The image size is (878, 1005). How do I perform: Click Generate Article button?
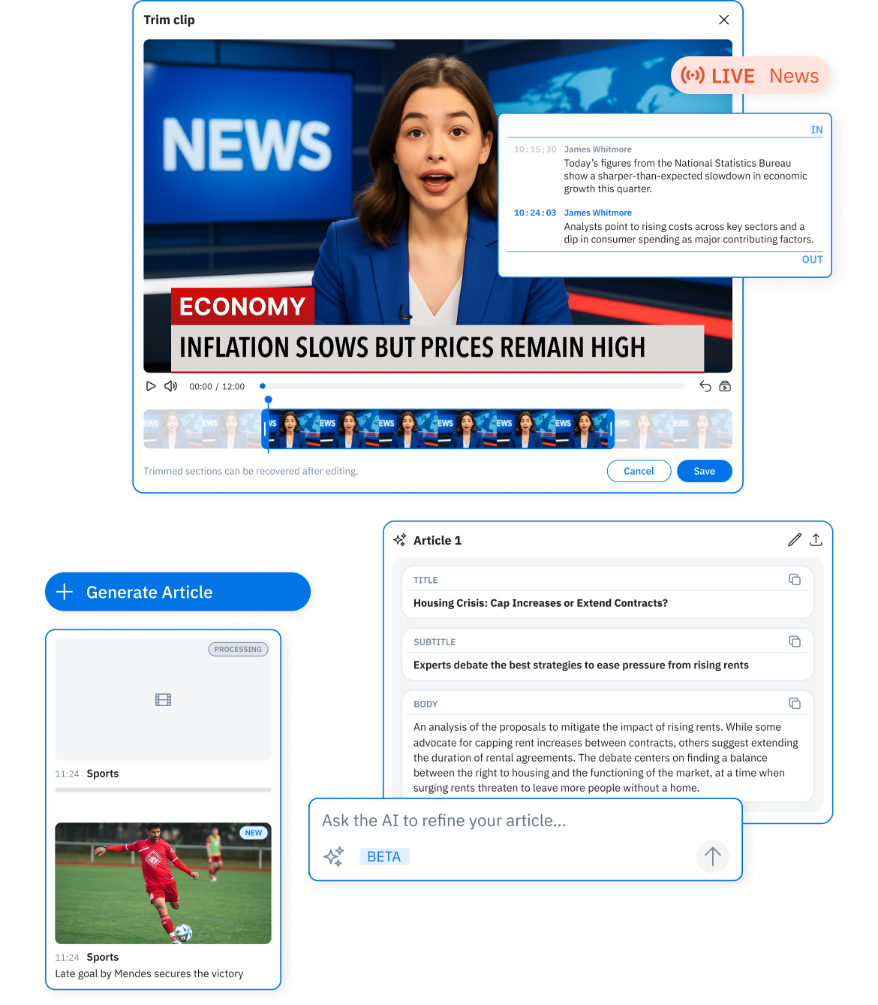pos(178,592)
